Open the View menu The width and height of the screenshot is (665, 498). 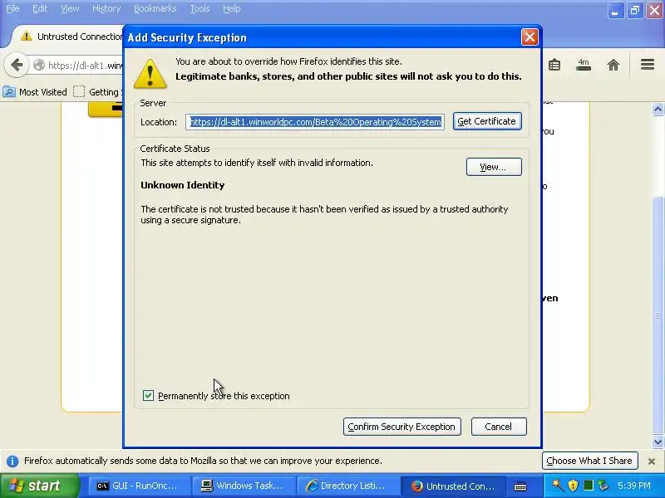70,8
